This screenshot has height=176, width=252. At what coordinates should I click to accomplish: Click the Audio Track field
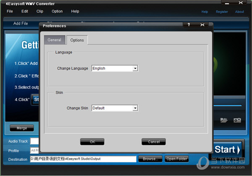coord(34,141)
